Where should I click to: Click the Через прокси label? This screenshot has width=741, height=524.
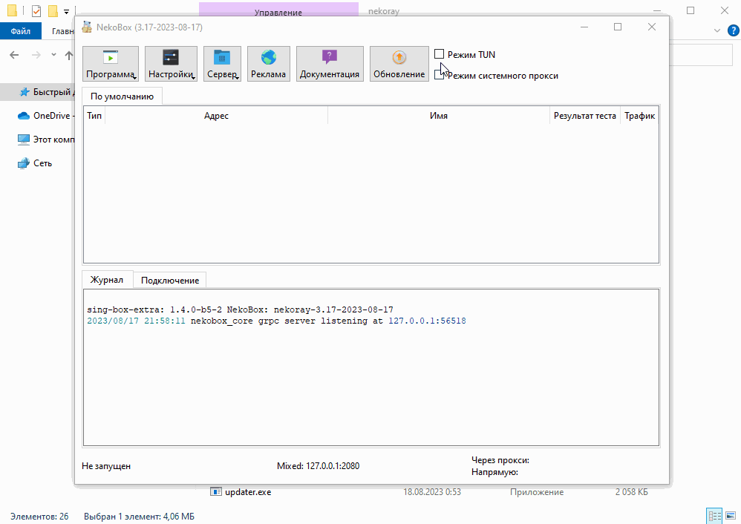(500, 460)
